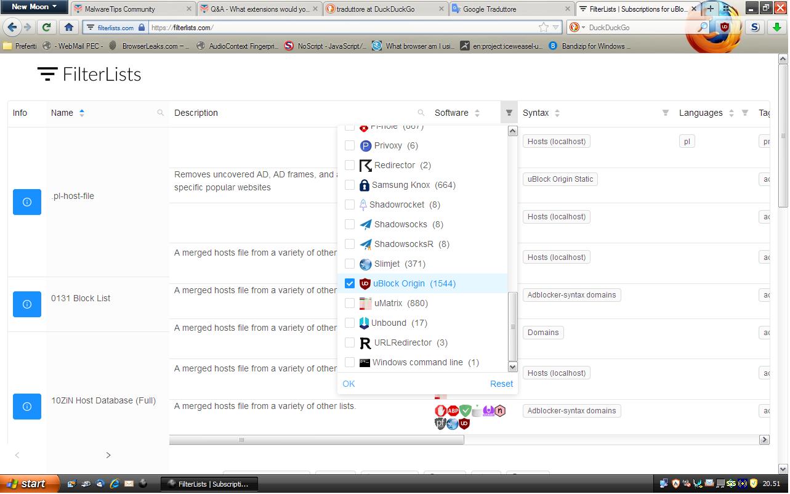Confirm the software filter with OK

[x=349, y=384]
